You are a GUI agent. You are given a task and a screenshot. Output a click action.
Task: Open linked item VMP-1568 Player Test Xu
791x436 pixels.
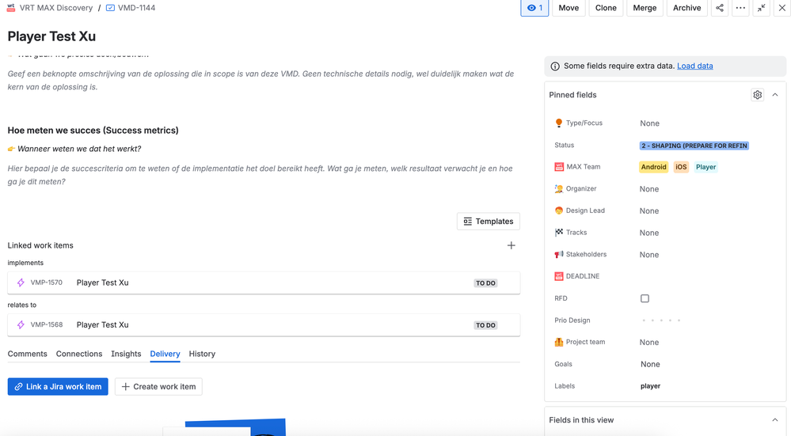pos(264,325)
